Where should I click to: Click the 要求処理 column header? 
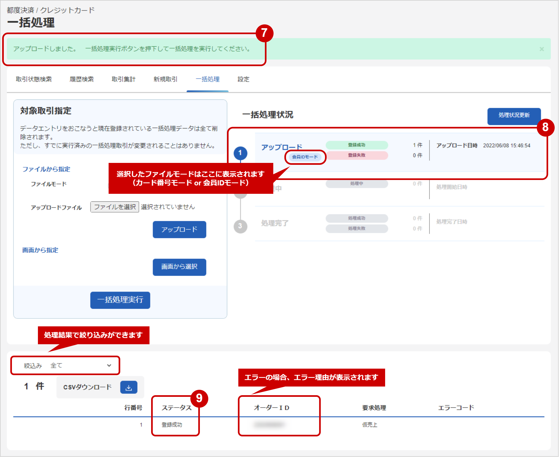pos(374,408)
